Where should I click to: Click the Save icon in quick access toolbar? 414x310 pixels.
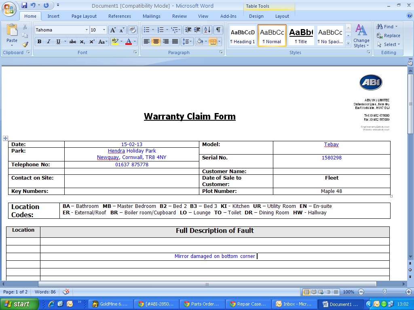(24, 5)
